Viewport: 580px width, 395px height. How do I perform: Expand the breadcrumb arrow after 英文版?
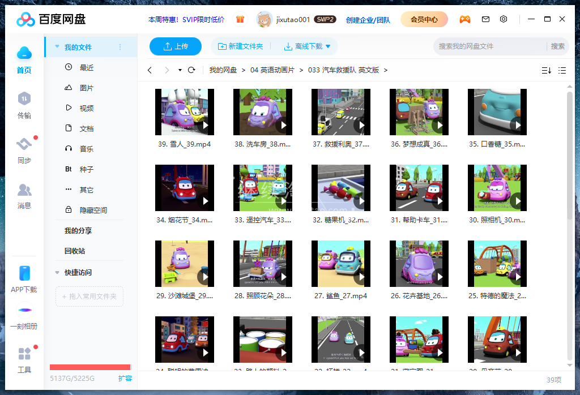tap(386, 70)
